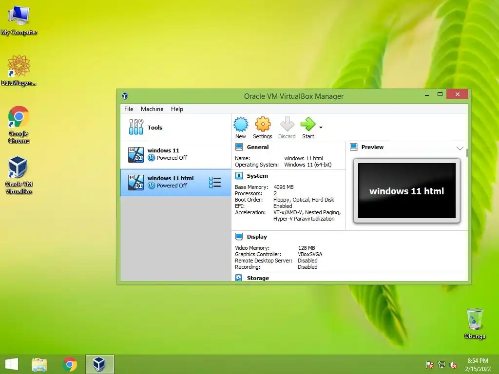Click Graphics Controller value VBoxSVGA
The width and height of the screenshot is (499, 374).
coord(310,254)
